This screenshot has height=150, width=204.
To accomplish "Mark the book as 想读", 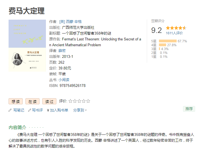I will click(15, 102).
